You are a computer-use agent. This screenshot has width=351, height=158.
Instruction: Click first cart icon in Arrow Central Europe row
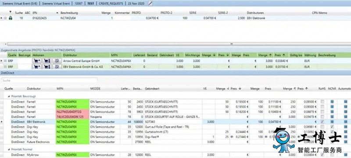click(37, 61)
